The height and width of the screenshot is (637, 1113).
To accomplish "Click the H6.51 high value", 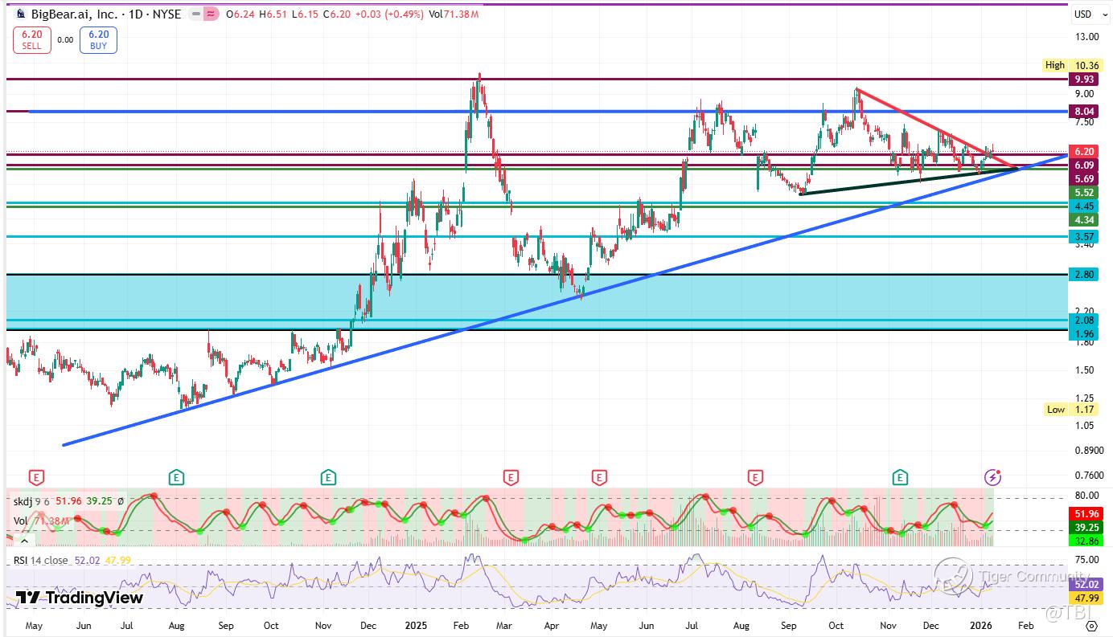I will (273, 14).
